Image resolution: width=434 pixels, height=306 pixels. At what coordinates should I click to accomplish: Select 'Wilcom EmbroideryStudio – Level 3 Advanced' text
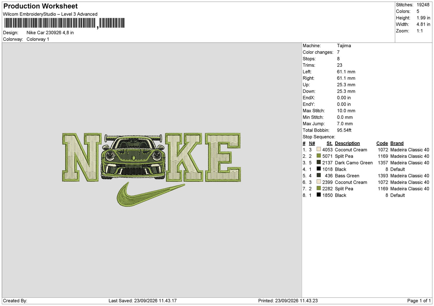coord(50,14)
